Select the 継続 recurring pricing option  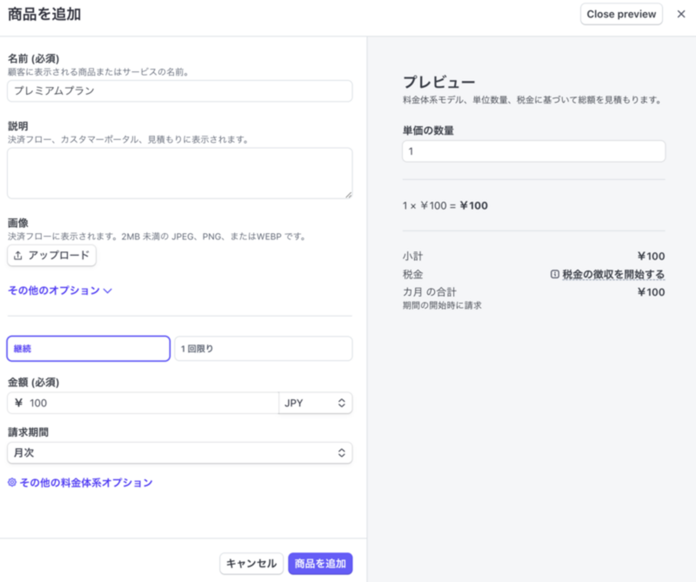coord(88,349)
